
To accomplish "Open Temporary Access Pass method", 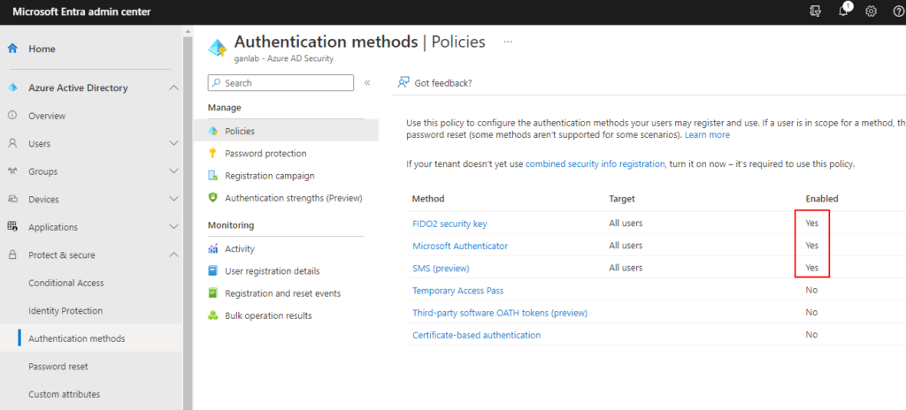I will coord(457,291).
